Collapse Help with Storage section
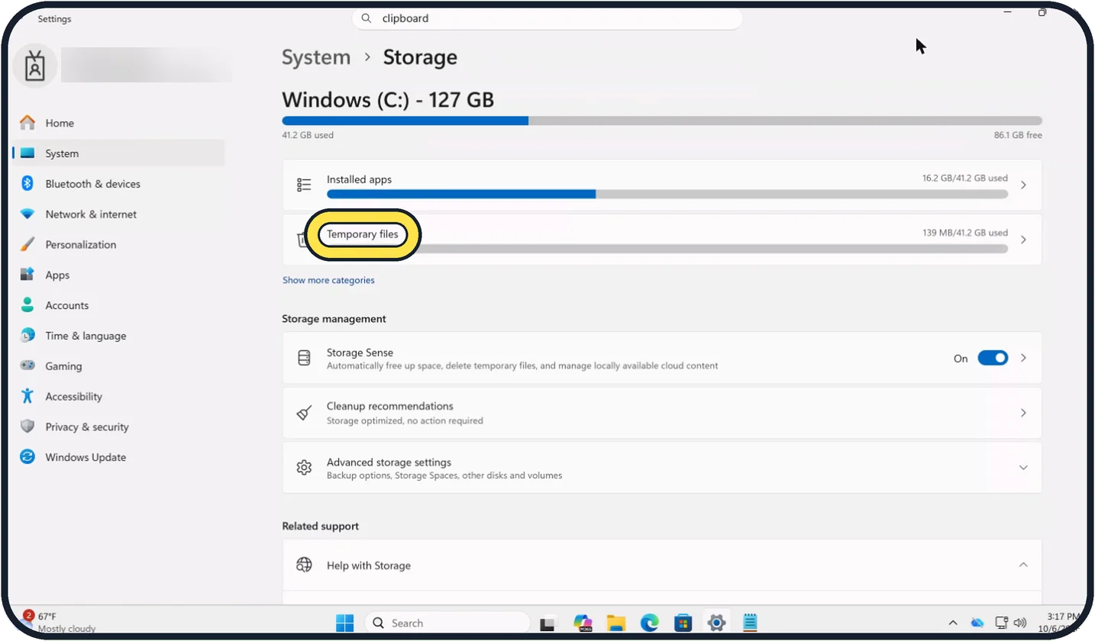Viewport: 1095px width, 641px height. [x=1023, y=565]
